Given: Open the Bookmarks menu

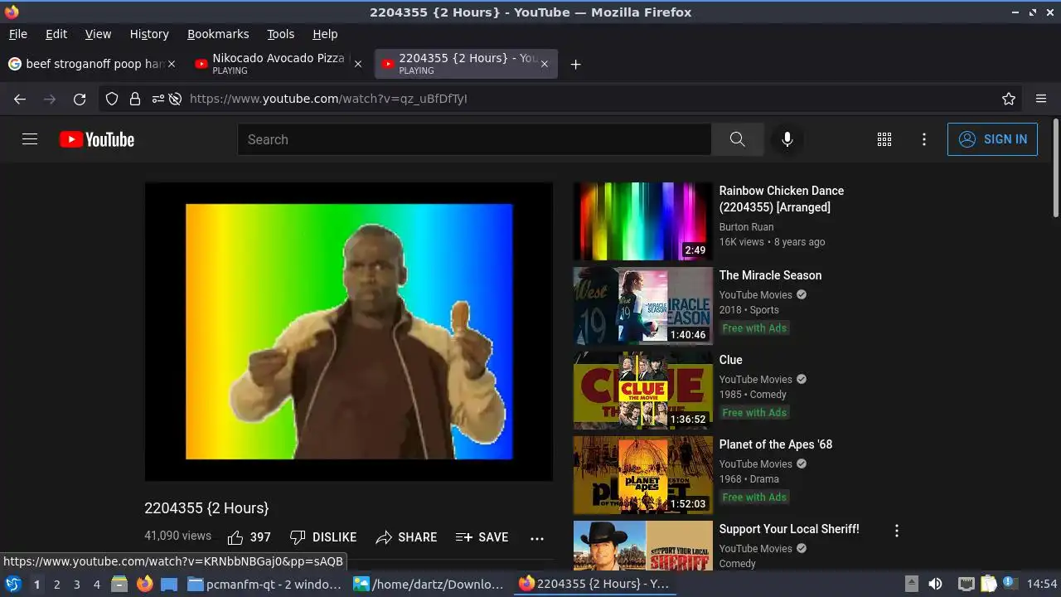Looking at the screenshot, I should pyautogui.click(x=218, y=34).
